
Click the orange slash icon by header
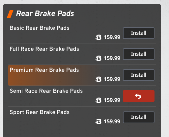coord(10,14)
